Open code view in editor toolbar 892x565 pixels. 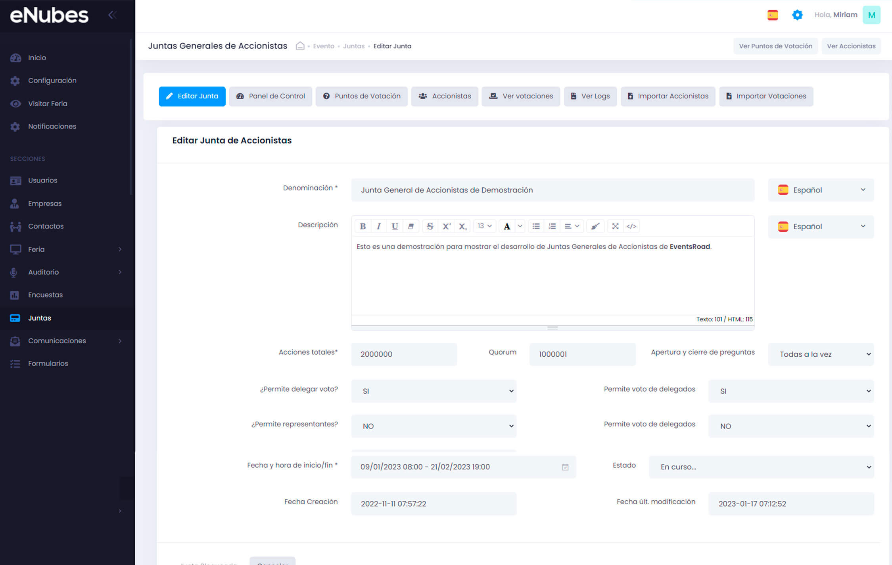pos(631,226)
